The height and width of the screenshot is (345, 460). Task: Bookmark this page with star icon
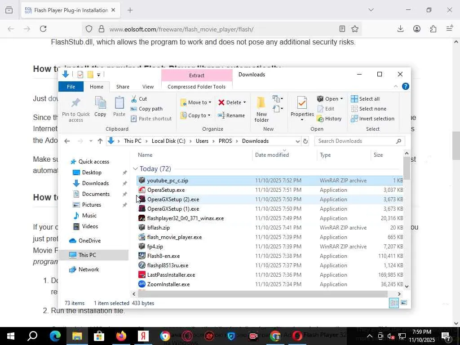point(355,29)
